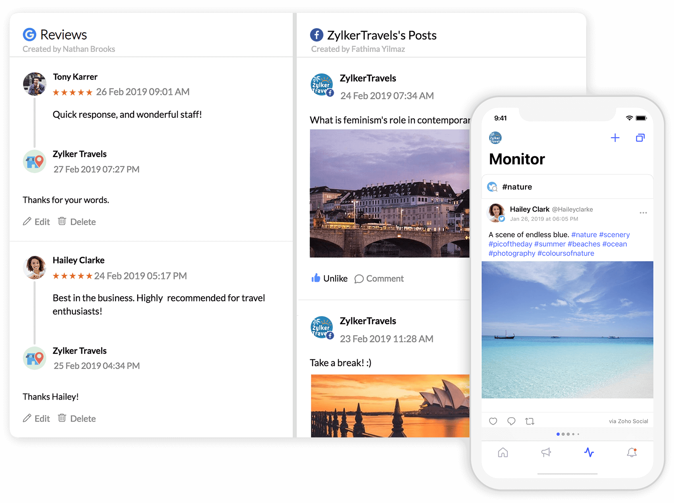Image resolution: width=674 pixels, height=503 pixels.
Task: Click the trash icon under 'Thanks Hailey!'
Action: tap(62, 418)
